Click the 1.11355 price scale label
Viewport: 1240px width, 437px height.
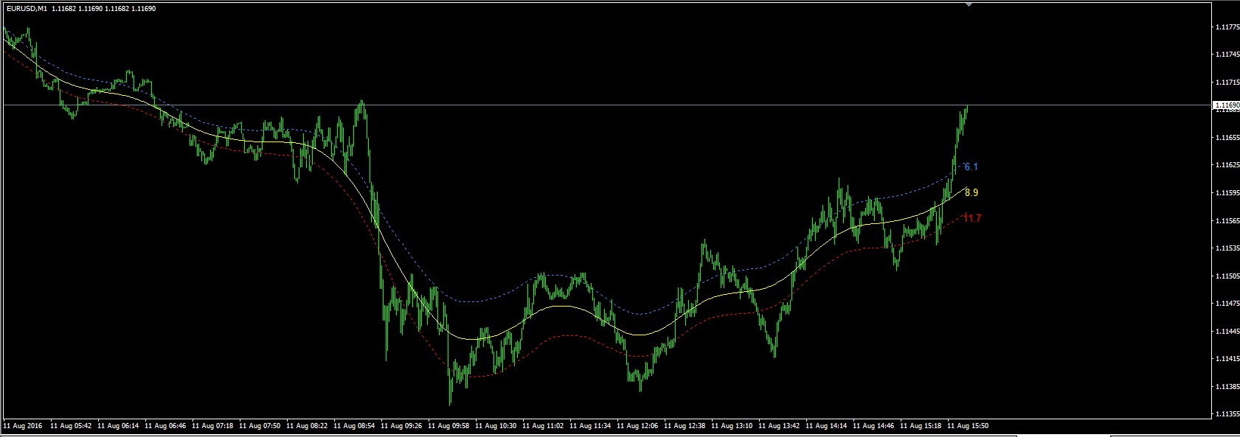click(x=1226, y=414)
